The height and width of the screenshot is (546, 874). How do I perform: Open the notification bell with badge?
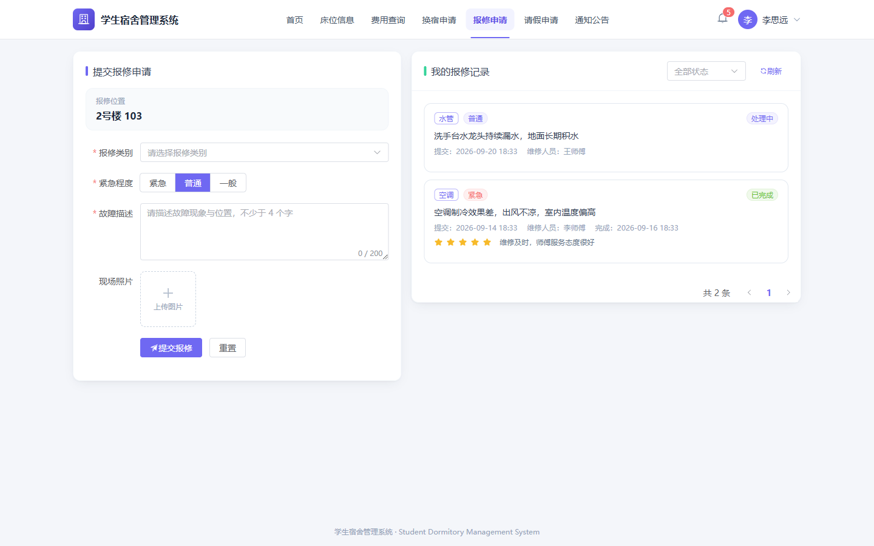(x=722, y=18)
